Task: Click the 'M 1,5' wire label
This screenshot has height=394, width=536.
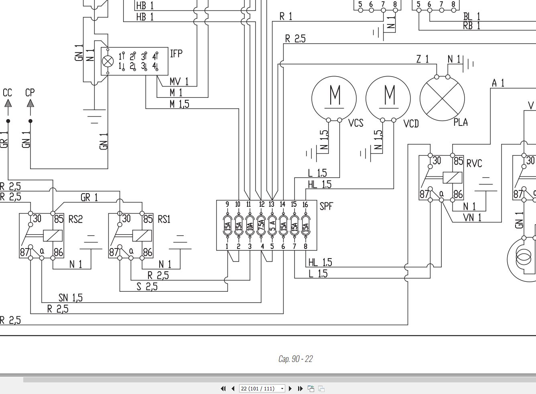Action: [x=179, y=104]
